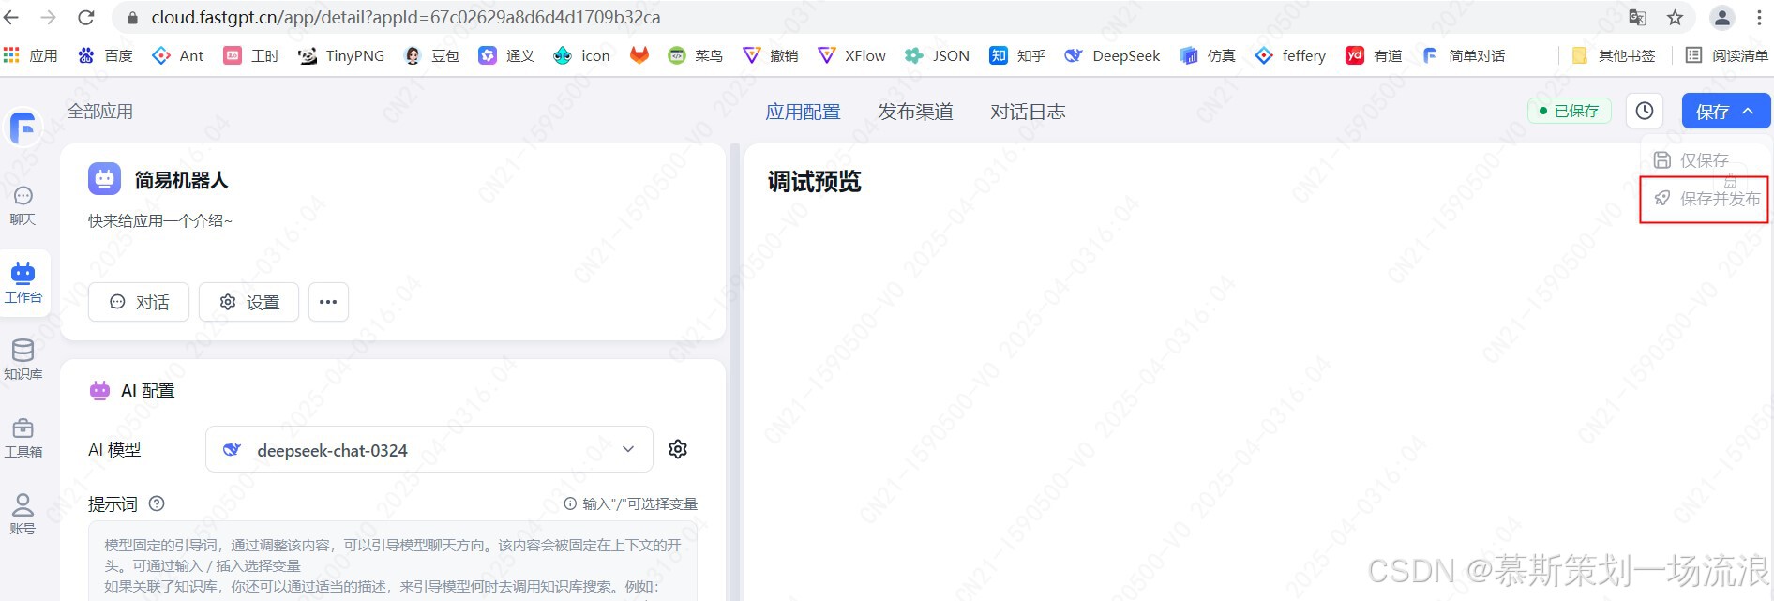Go to 工作台 in the sidebar
Screen dimensions: 1774x601
(23, 283)
